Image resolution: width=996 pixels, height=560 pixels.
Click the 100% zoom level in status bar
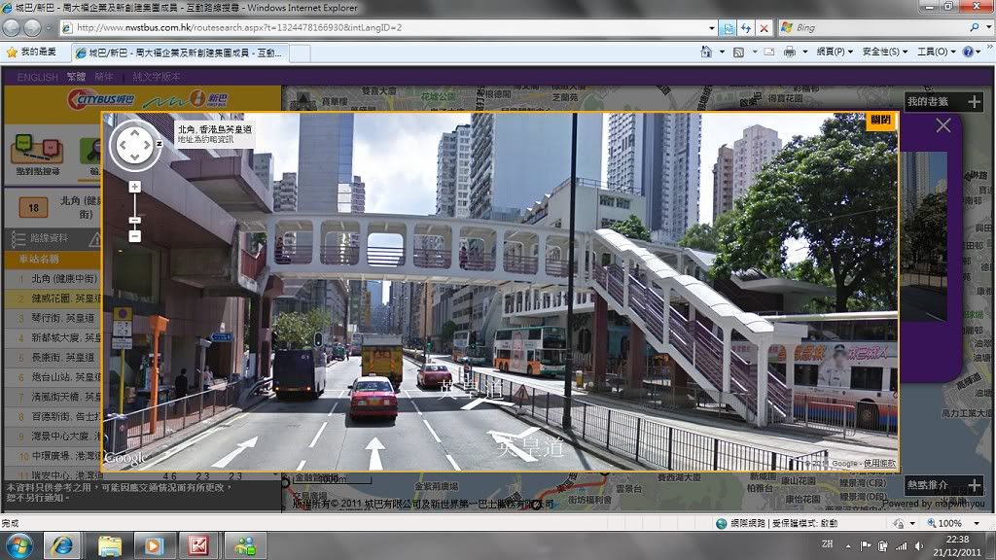pyautogui.click(x=949, y=523)
